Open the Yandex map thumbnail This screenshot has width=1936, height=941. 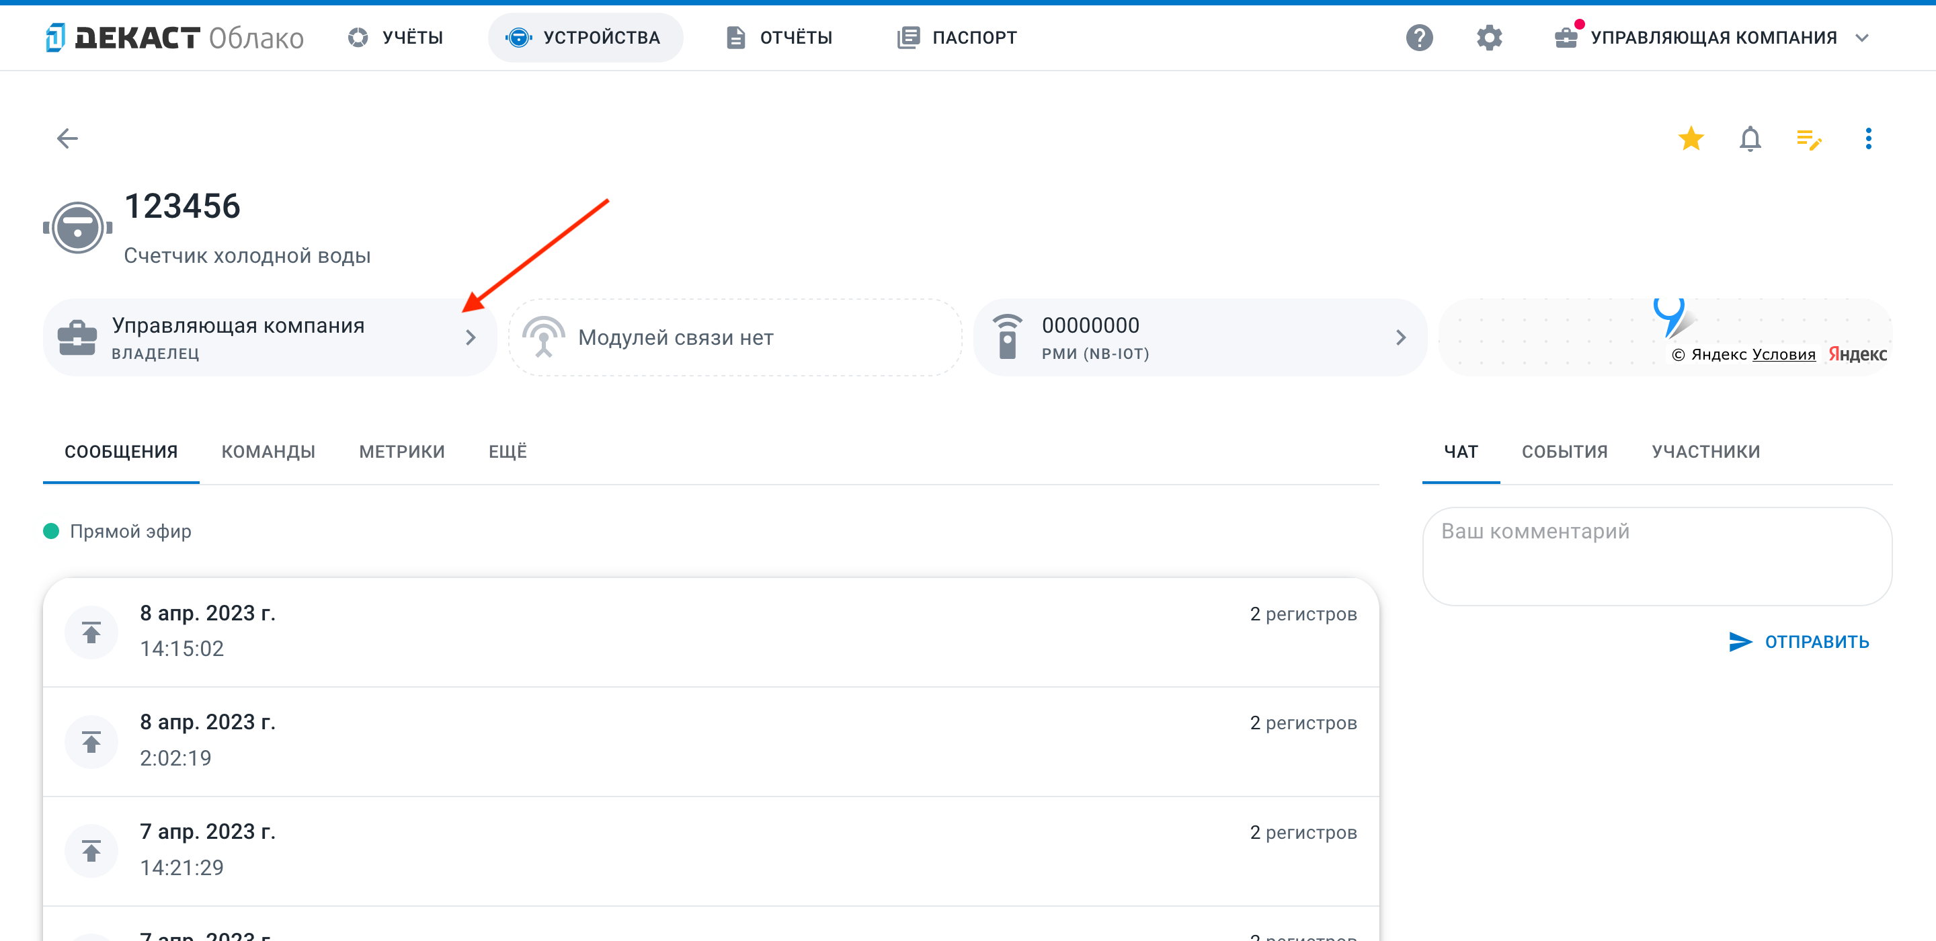tap(1664, 337)
